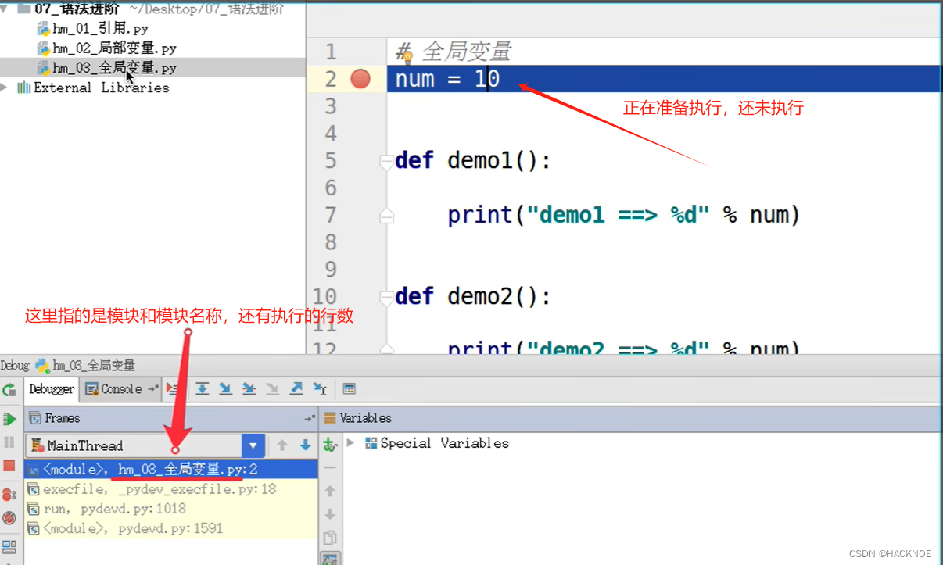943x565 pixels.
Task: Click def demo2(): line in editor
Action: pyautogui.click(x=473, y=297)
